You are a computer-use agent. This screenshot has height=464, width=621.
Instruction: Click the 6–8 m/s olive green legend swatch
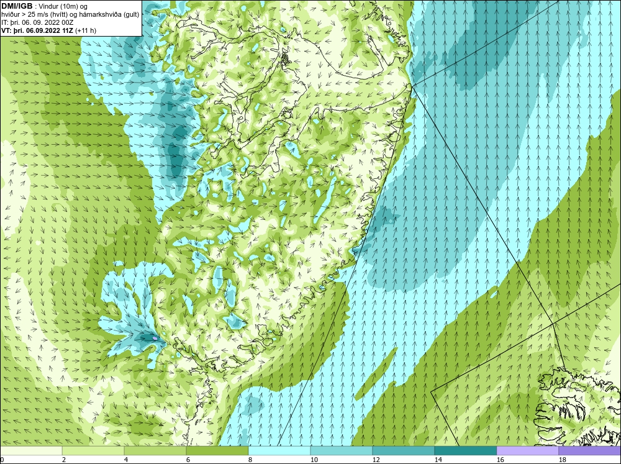point(217,451)
